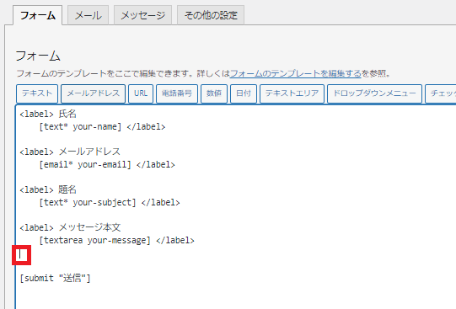Insert a テキスト field tag
Viewport: 456px width, 309px height.
point(37,93)
